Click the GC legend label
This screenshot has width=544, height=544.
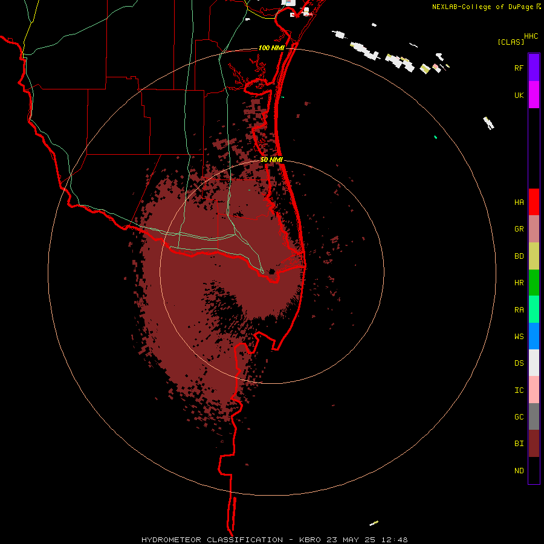pyautogui.click(x=519, y=416)
